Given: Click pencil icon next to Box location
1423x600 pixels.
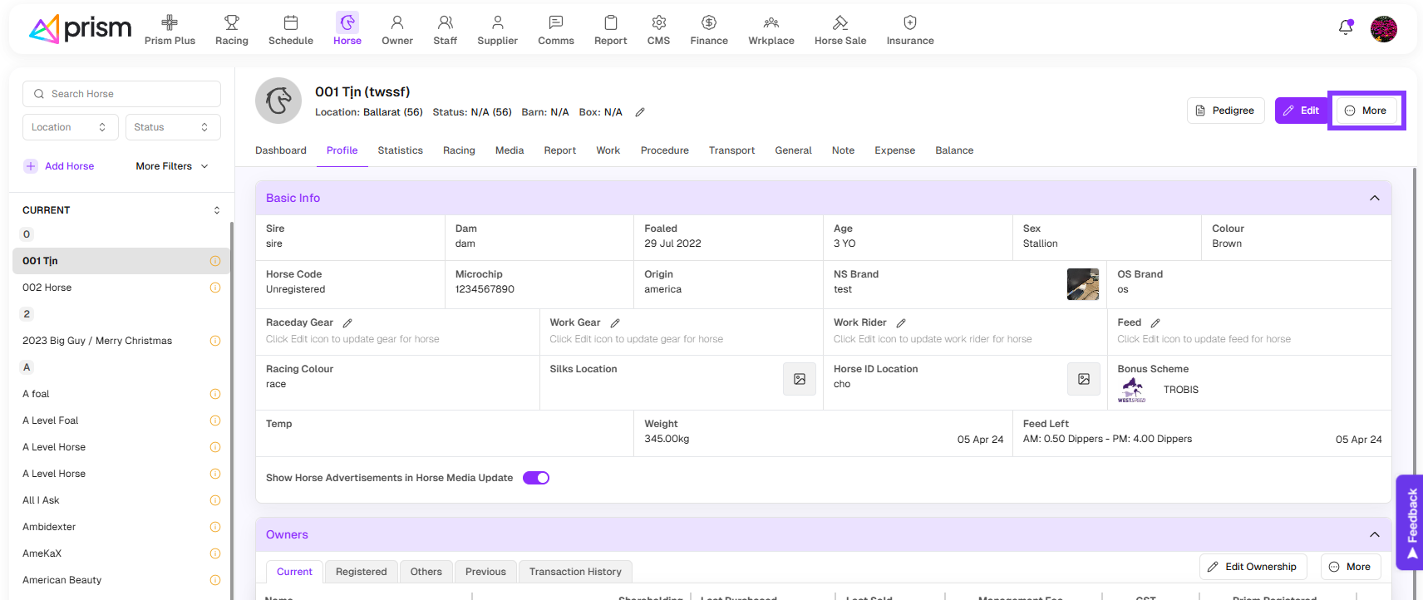Looking at the screenshot, I should click(640, 112).
